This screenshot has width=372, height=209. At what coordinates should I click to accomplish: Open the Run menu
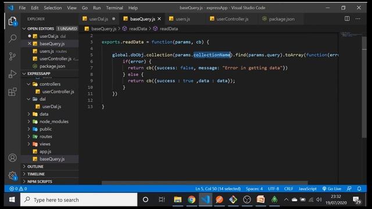97,8
